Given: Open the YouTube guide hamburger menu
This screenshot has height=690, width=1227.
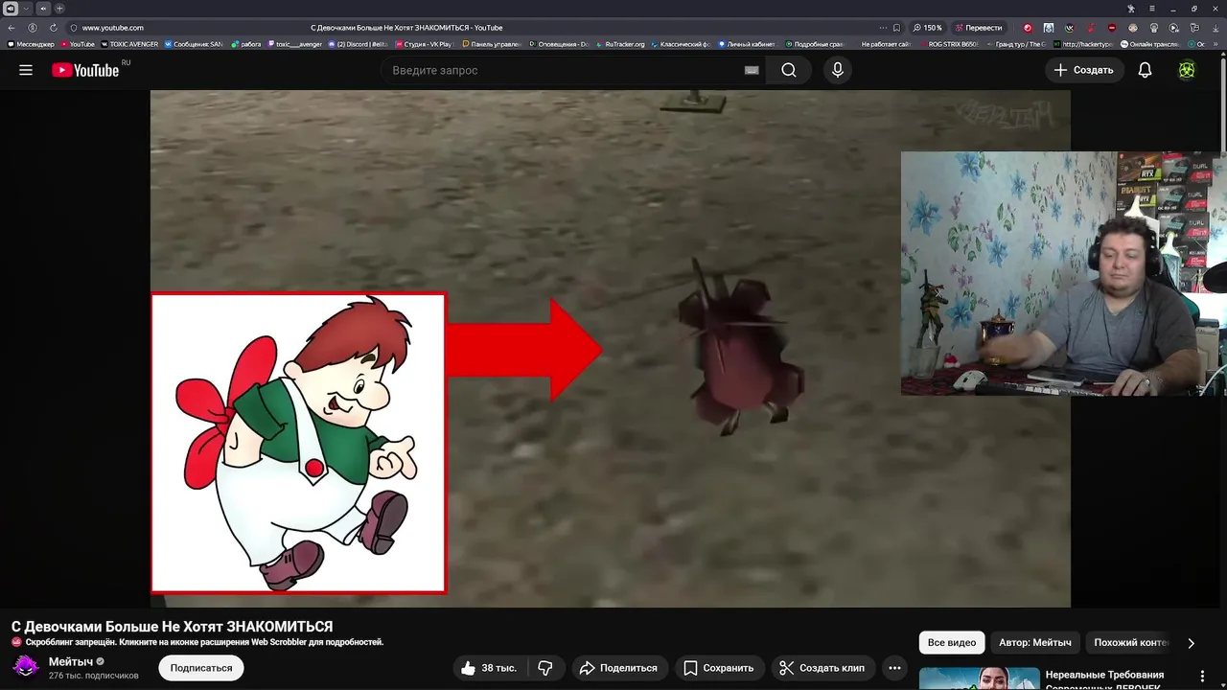Looking at the screenshot, I should point(26,70).
